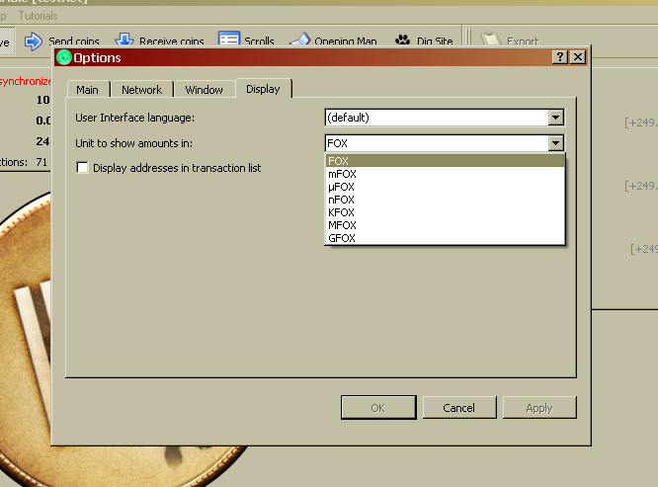Click the Apply button
The image size is (658, 487).
coord(539,408)
